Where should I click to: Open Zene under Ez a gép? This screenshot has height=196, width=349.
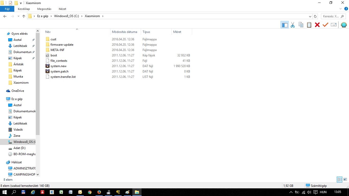[x=17, y=136]
